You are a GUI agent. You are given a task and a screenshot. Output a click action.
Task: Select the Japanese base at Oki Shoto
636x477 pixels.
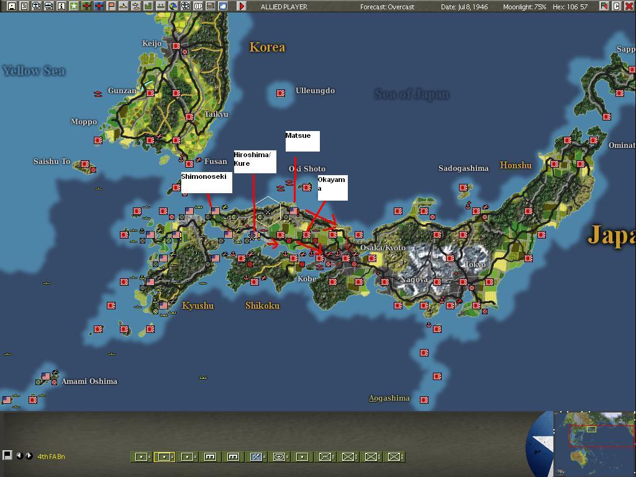pos(307,188)
